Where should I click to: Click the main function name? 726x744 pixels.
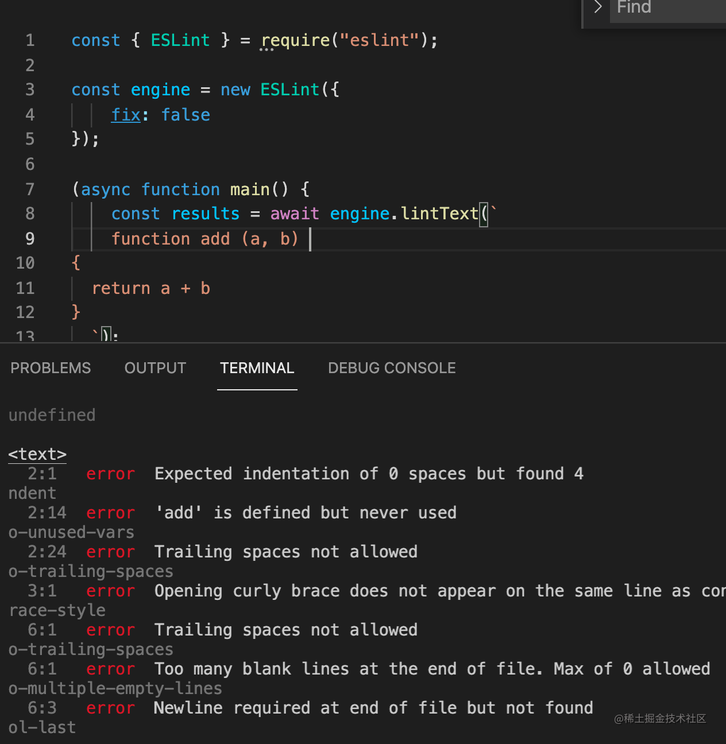click(x=250, y=189)
